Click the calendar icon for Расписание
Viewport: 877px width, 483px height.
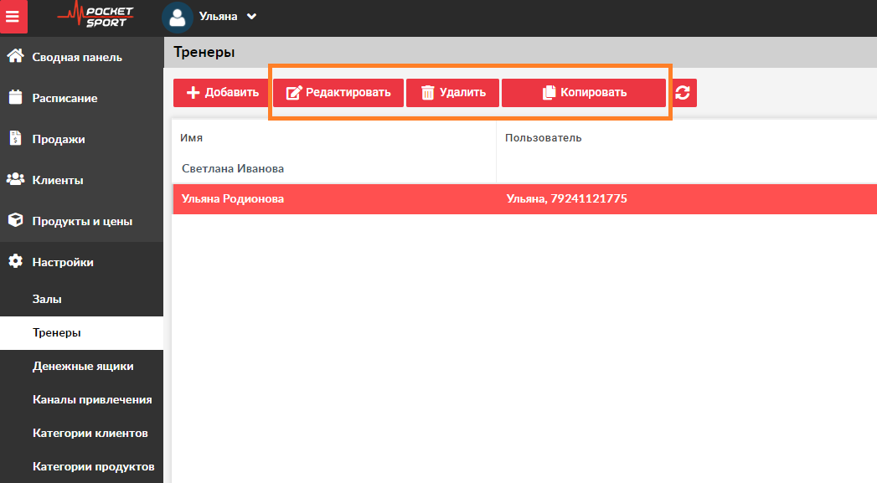(15, 98)
